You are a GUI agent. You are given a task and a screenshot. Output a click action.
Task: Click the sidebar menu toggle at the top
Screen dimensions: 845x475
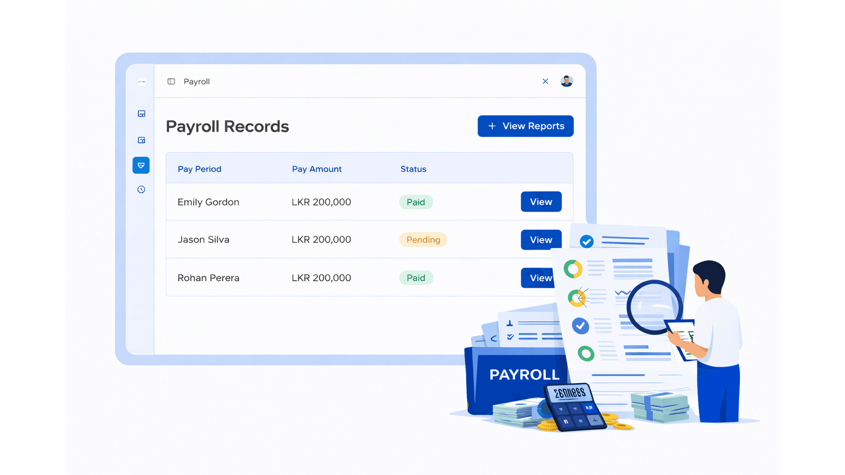click(141, 82)
